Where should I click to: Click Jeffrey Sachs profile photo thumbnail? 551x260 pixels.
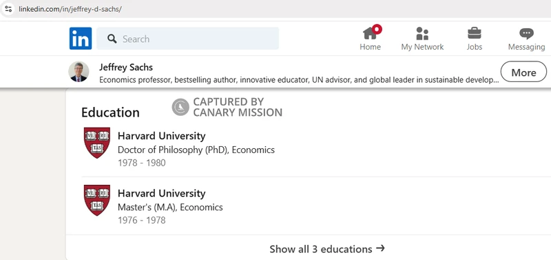79,72
